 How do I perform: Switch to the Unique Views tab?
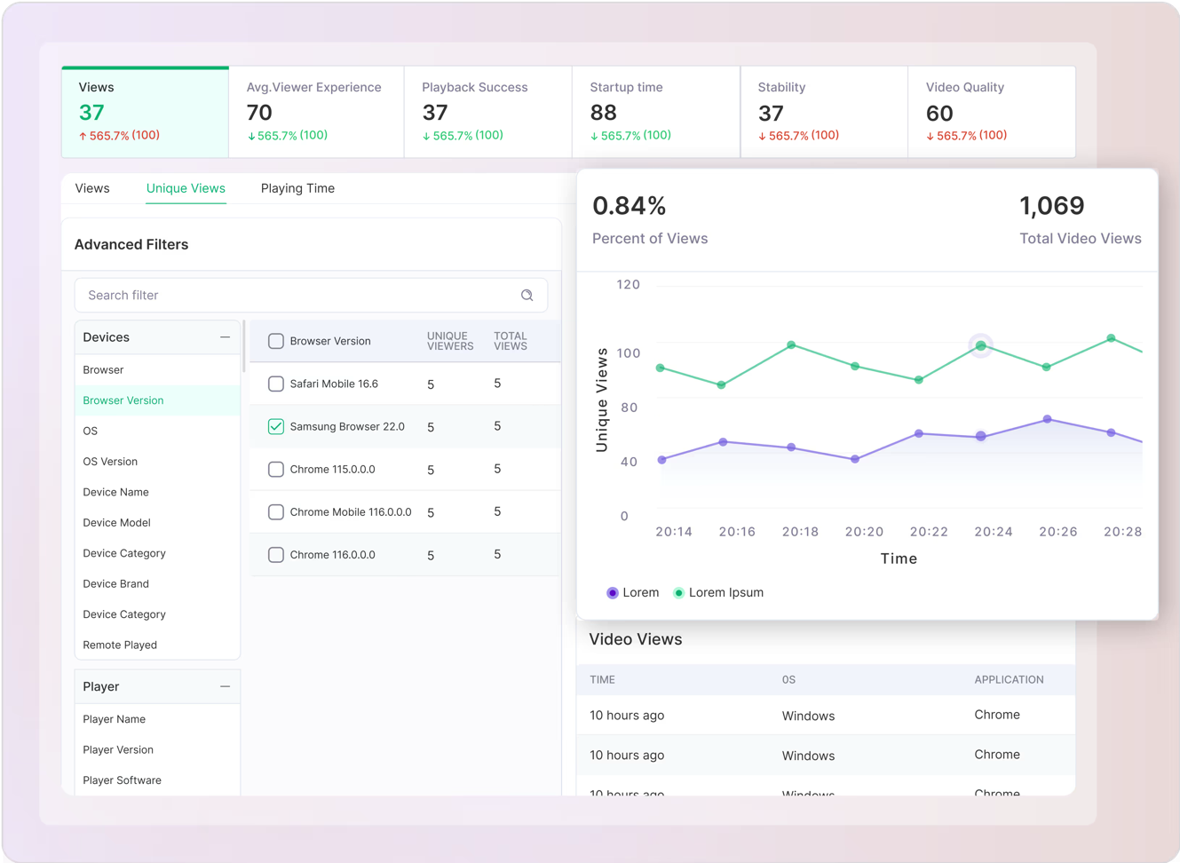click(186, 188)
